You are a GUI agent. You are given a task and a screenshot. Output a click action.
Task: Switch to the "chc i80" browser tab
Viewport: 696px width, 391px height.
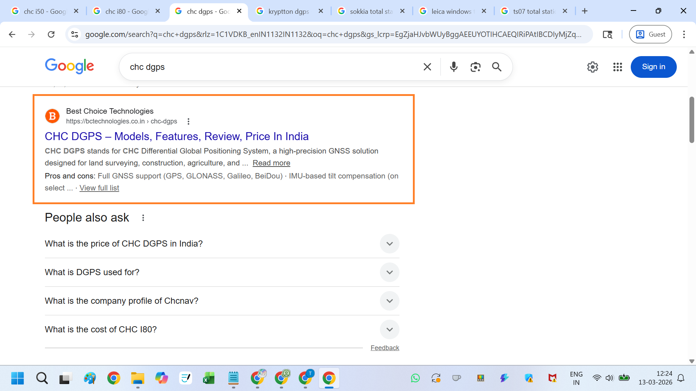click(126, 11)
